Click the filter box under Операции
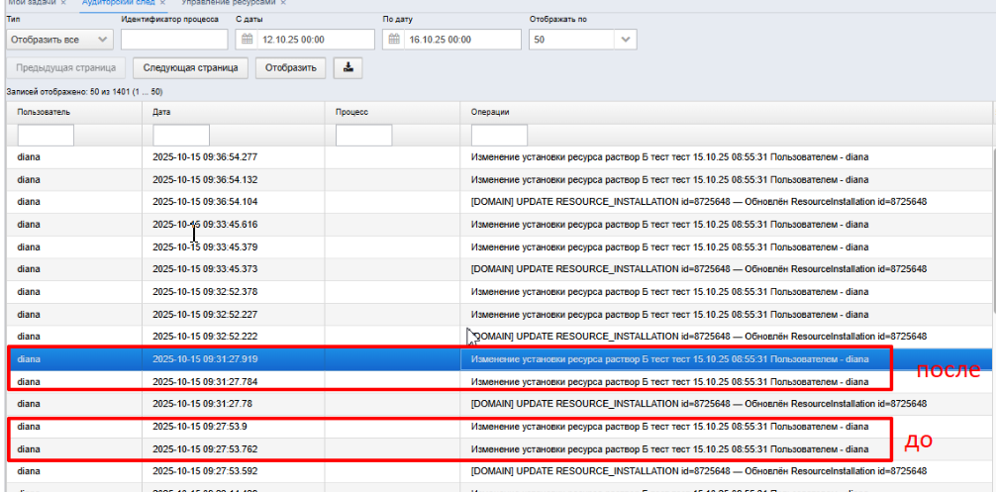The image size is (996, 492). coord(499,136)
